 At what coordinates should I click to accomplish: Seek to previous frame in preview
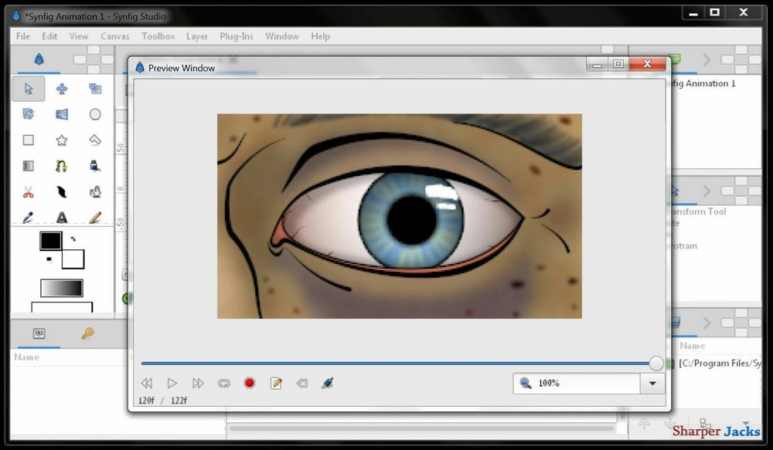pos(146,383)
